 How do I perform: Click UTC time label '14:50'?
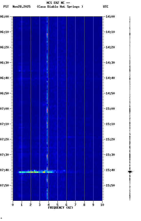(110, 93)
